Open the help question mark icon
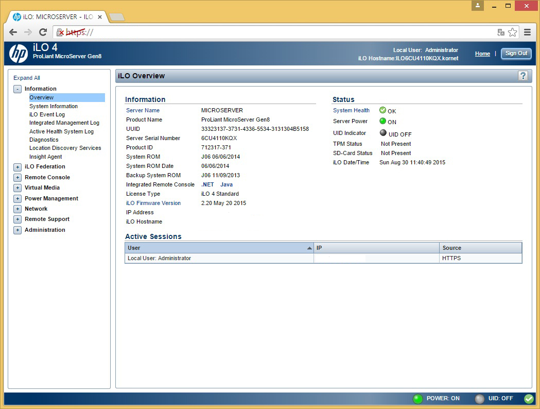Viewport: 540px width, 409px height. pos(523,76)
